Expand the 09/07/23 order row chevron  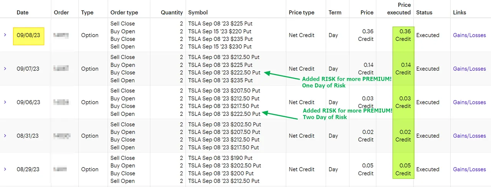5,68
